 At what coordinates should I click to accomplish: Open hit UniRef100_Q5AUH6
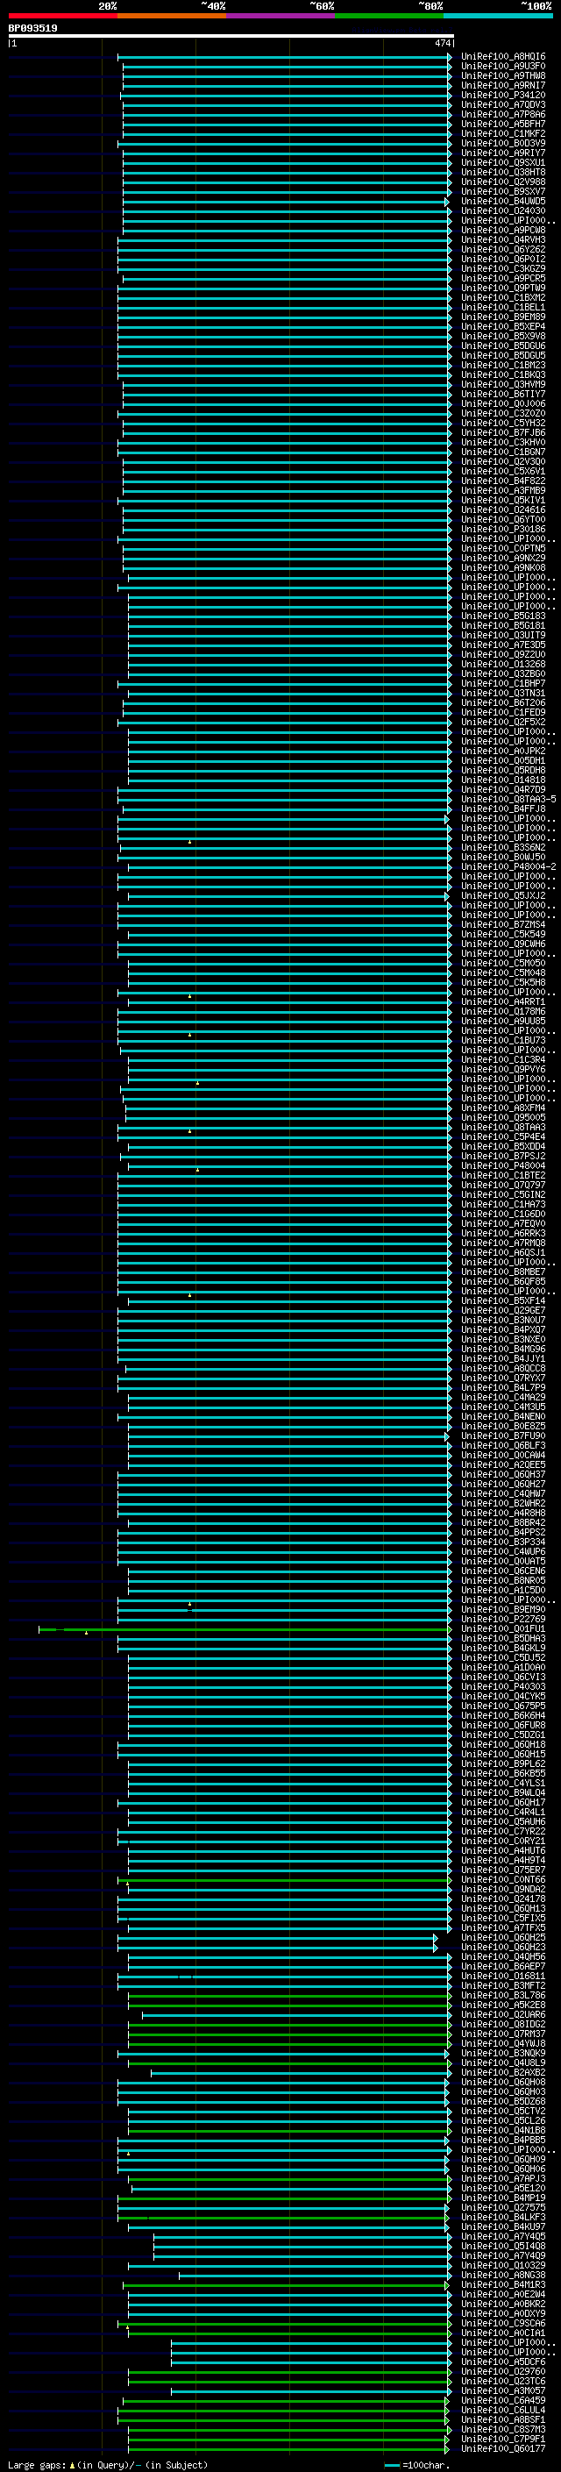pos(503,1821)
